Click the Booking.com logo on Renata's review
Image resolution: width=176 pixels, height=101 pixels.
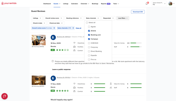click(53, 37)
